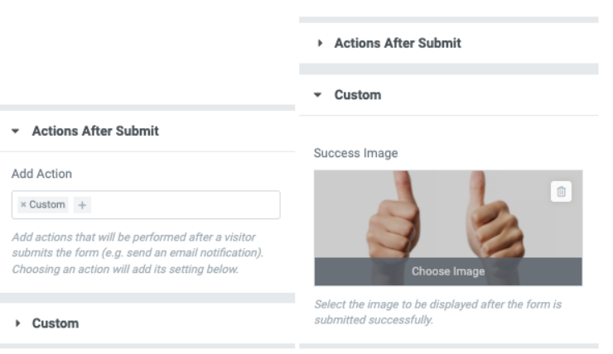Click the left thumbs-up hand in preview
Viewport: 613px width, 354px height.
click(x=393, y=218)
